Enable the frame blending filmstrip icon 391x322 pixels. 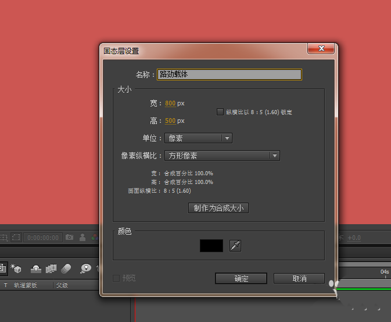click(x=51, y=269)
